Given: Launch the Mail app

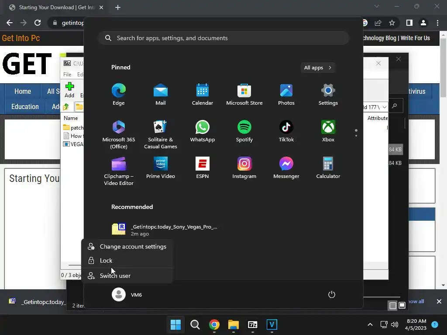Looking at the screenshot, I should (161, 95).
